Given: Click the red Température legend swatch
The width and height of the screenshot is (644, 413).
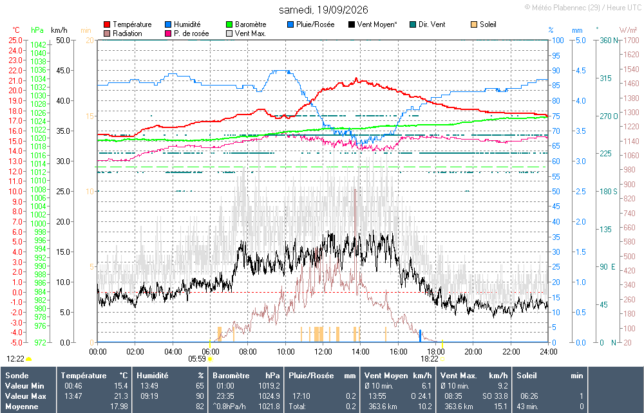Looking at the screenshot, I should point(107,24).
